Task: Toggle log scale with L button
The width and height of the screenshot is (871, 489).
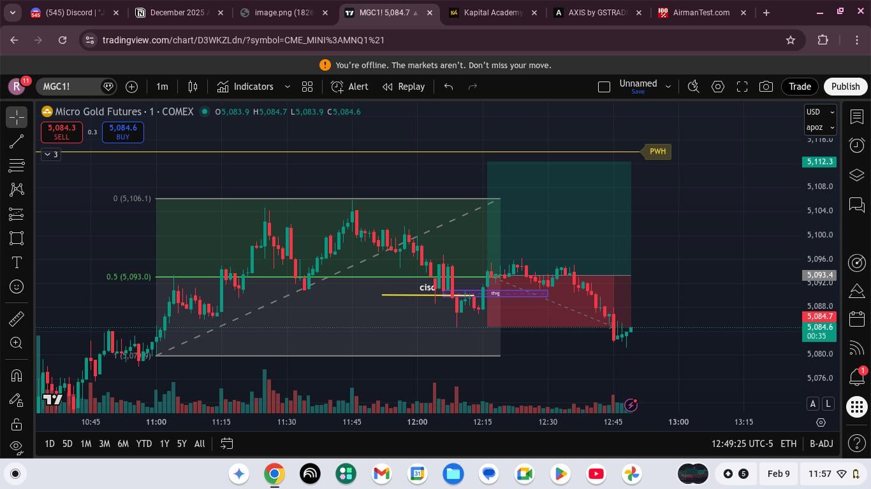Action: coord(828,404)
